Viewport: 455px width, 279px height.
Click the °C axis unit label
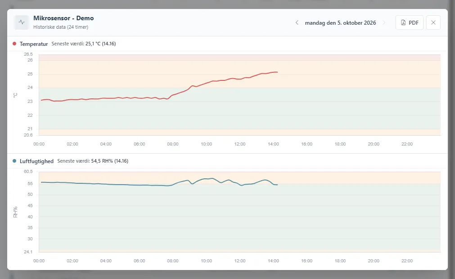(15, 95)
